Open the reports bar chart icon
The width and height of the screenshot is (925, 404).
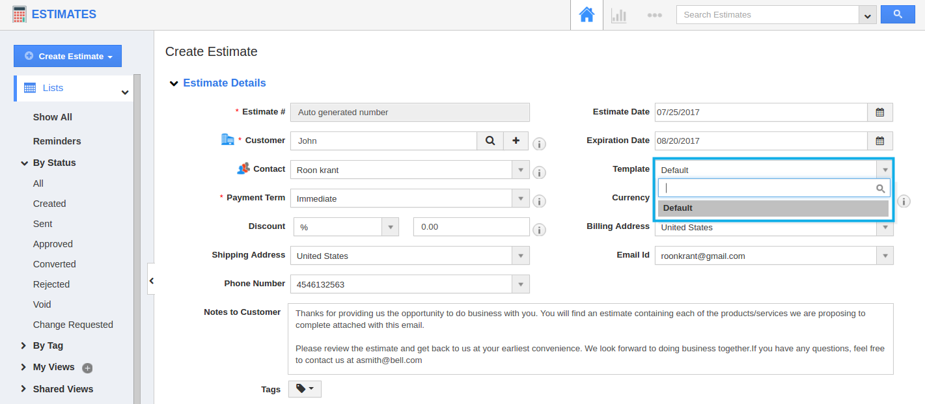coord(618,15)
